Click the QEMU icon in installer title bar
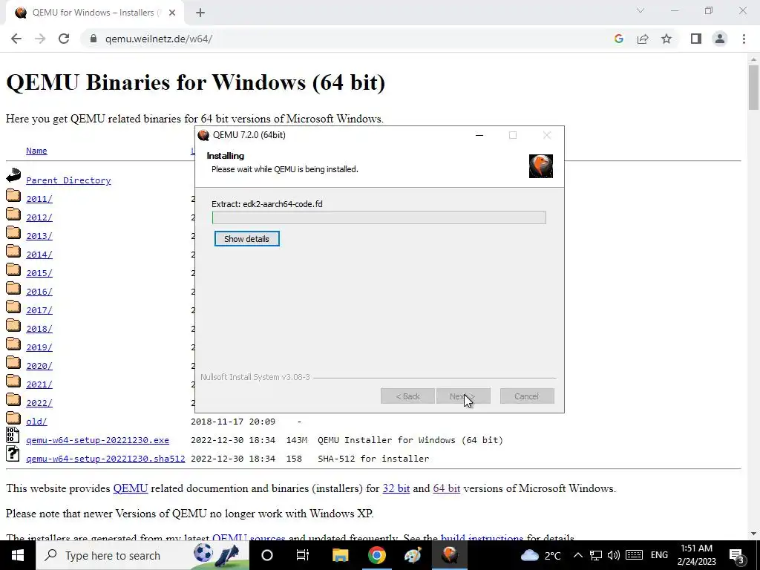The width and height of the screenshot is (760, 570). [203, 135]
